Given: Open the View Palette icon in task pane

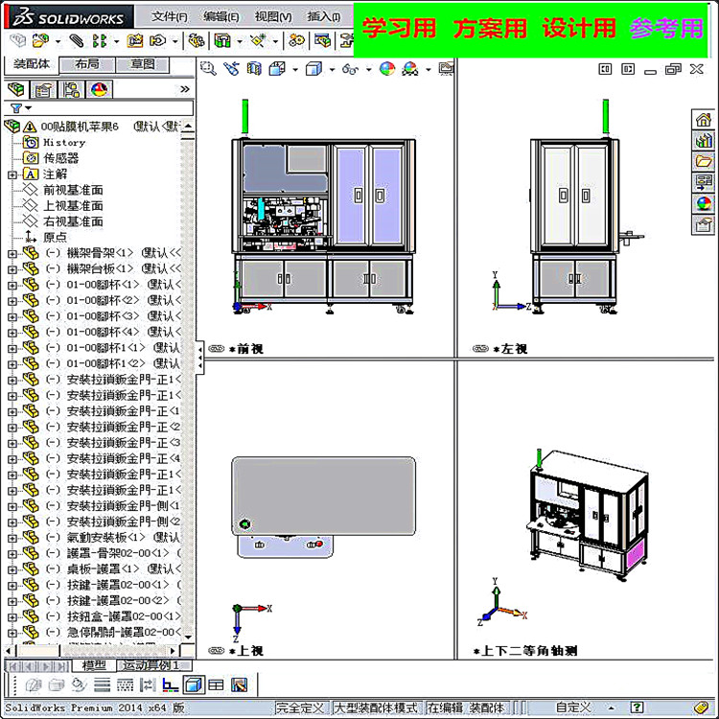Looking at the screenshot, I should pyautogui.click(x=704, y=182).
